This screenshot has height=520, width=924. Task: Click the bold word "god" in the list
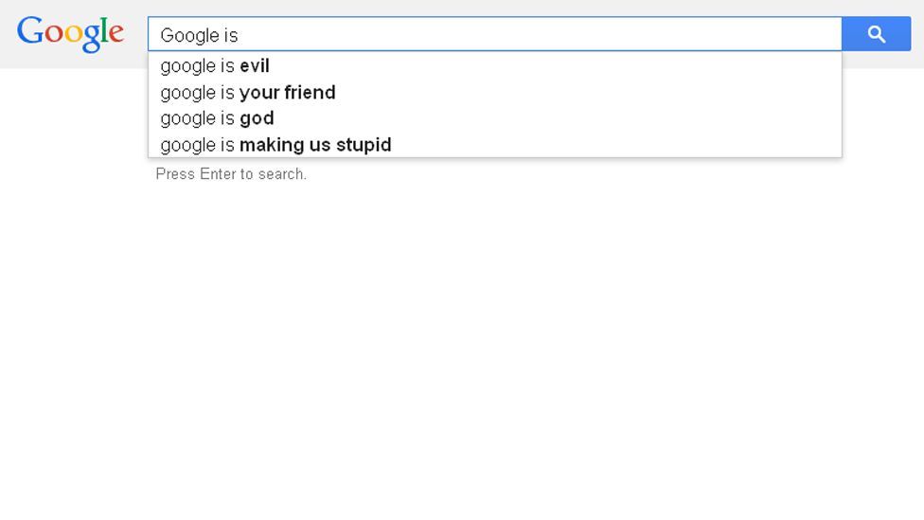(257, 118)
